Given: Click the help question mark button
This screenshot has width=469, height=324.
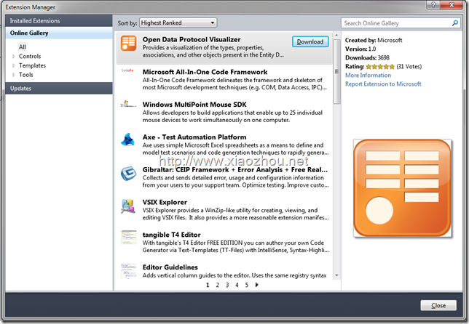Looking at the screenshot, I should pyautogui.click(x=433, y=5).
